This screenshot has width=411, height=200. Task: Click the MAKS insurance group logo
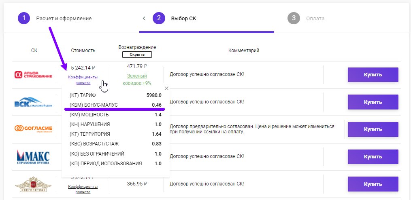pos(34,157)
